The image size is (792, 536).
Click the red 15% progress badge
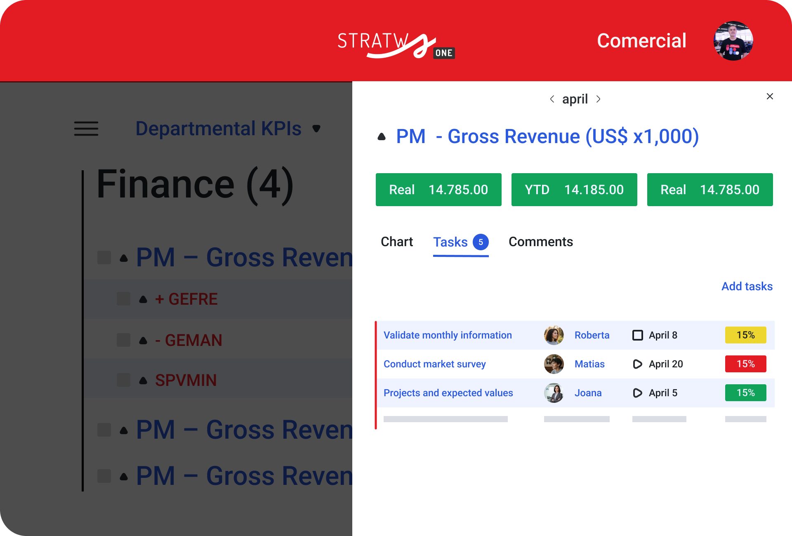click(x=745, y=364)
